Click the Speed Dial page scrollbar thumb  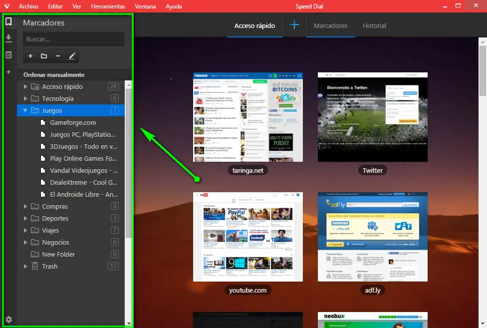pyautogui.click(x=483, y=71)
